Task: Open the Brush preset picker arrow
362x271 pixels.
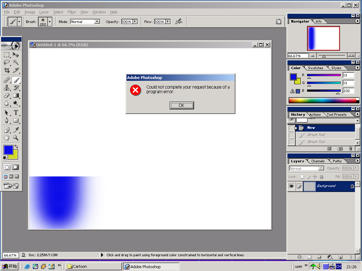Action: pyautogui.click(x=49, y=22)
